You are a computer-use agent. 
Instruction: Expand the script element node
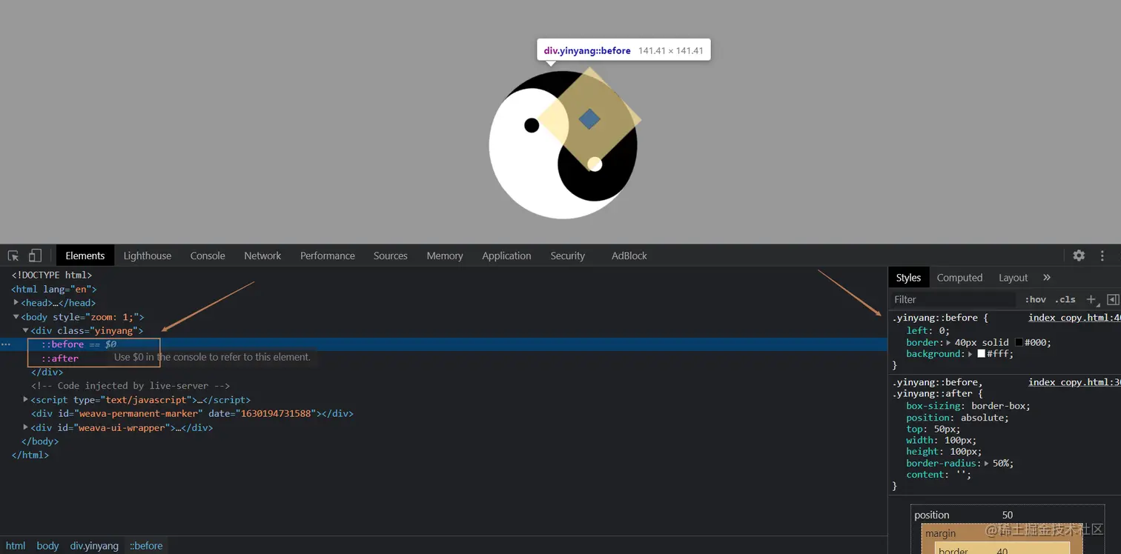coord(26,399)
